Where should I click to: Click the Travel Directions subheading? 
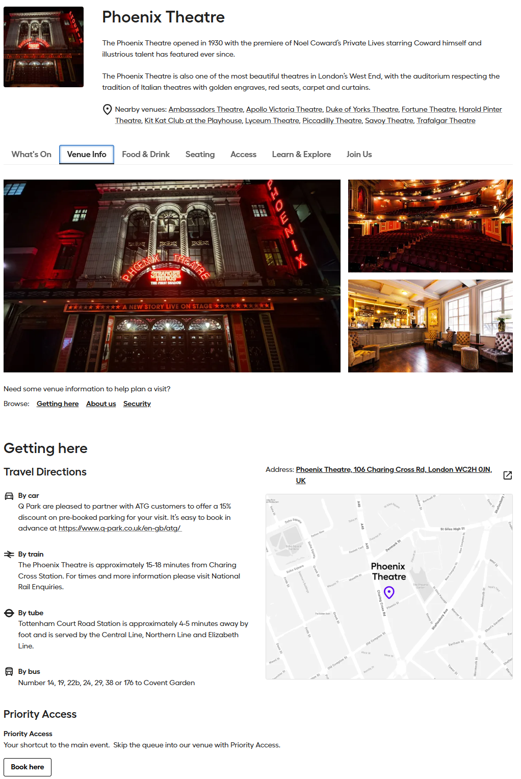coord(45,472)
